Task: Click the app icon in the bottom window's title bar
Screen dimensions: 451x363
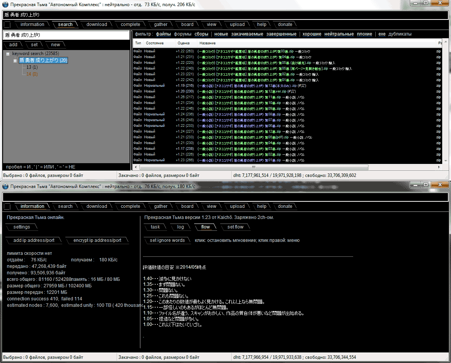Action: point(5,186)
